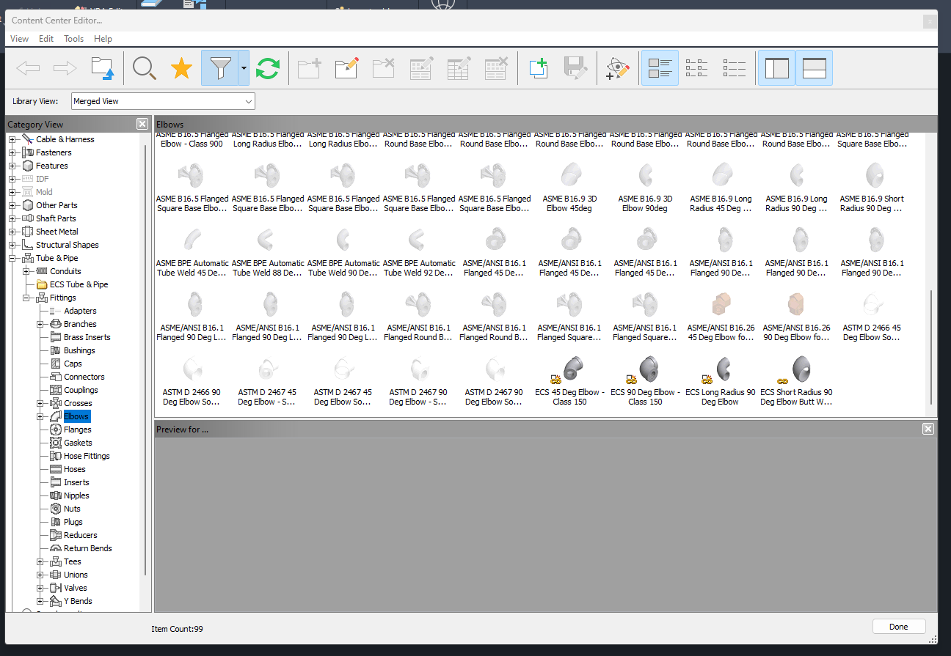Click the create new item icon with green plus
The height and width of the screenshot is (656, 951).
click(539, 67)
